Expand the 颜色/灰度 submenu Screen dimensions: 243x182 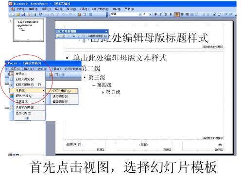click(x=27, y=96)
